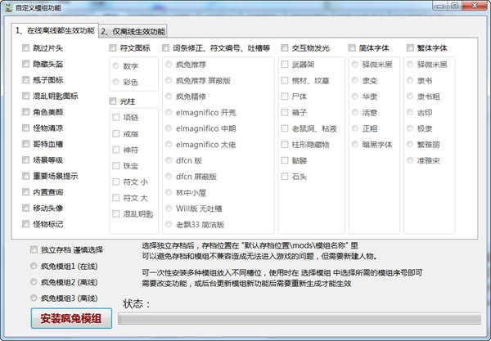Choose 古印 font radio button
Image resolution: width=491 pixels, height=341 pixels.
410,112
